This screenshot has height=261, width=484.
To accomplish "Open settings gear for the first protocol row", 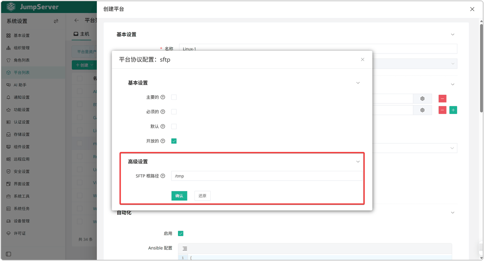I will pyautogui.click(x=422, y=99).
